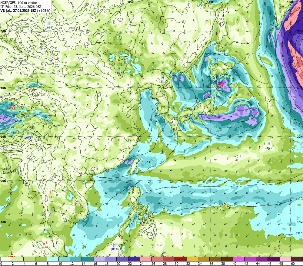
Task: Click the legend value 12
Action: point(72,264)
